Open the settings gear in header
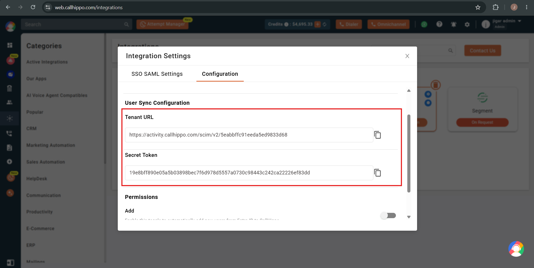Viewport: 534px width, 268px height. (467, 25)
